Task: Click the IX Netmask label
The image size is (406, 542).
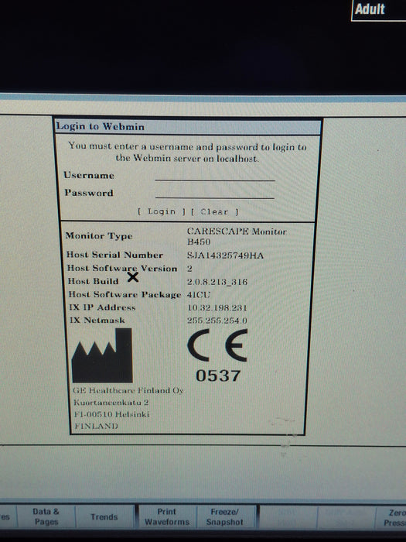Action: (97, 320)
